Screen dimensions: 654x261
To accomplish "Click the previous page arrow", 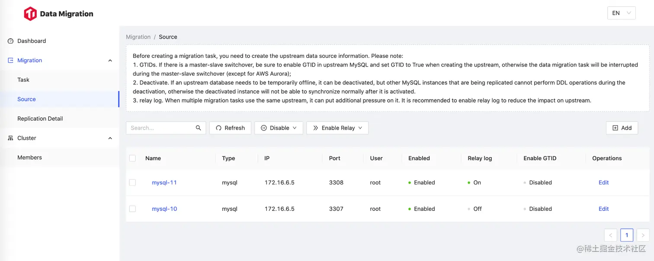I will point(610,235).
